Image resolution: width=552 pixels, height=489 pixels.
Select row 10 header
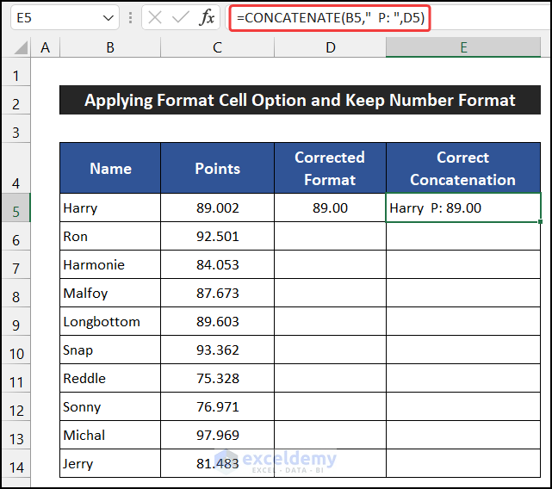[x=16, y=350]
